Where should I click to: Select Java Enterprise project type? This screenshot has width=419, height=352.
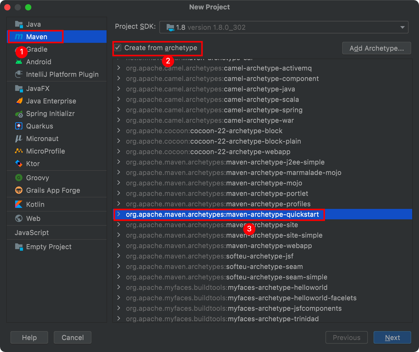coord(57,101)
